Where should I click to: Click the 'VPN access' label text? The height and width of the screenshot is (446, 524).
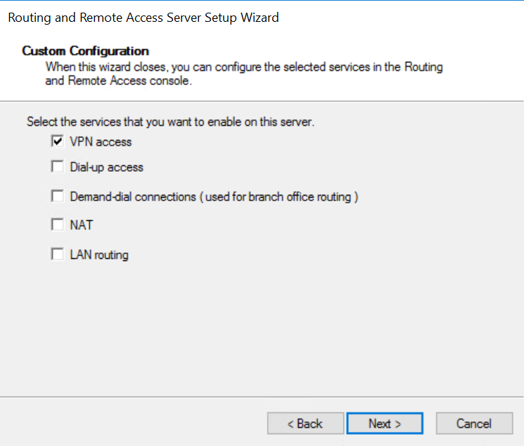(101, 141)
